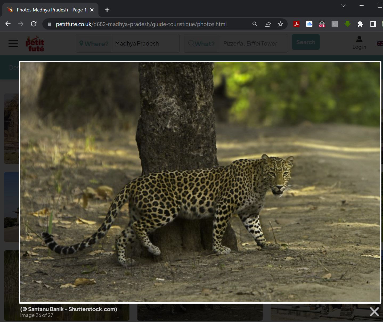
Task: Open the Adobe Acrobat extension
Action: tap(296, 24)
